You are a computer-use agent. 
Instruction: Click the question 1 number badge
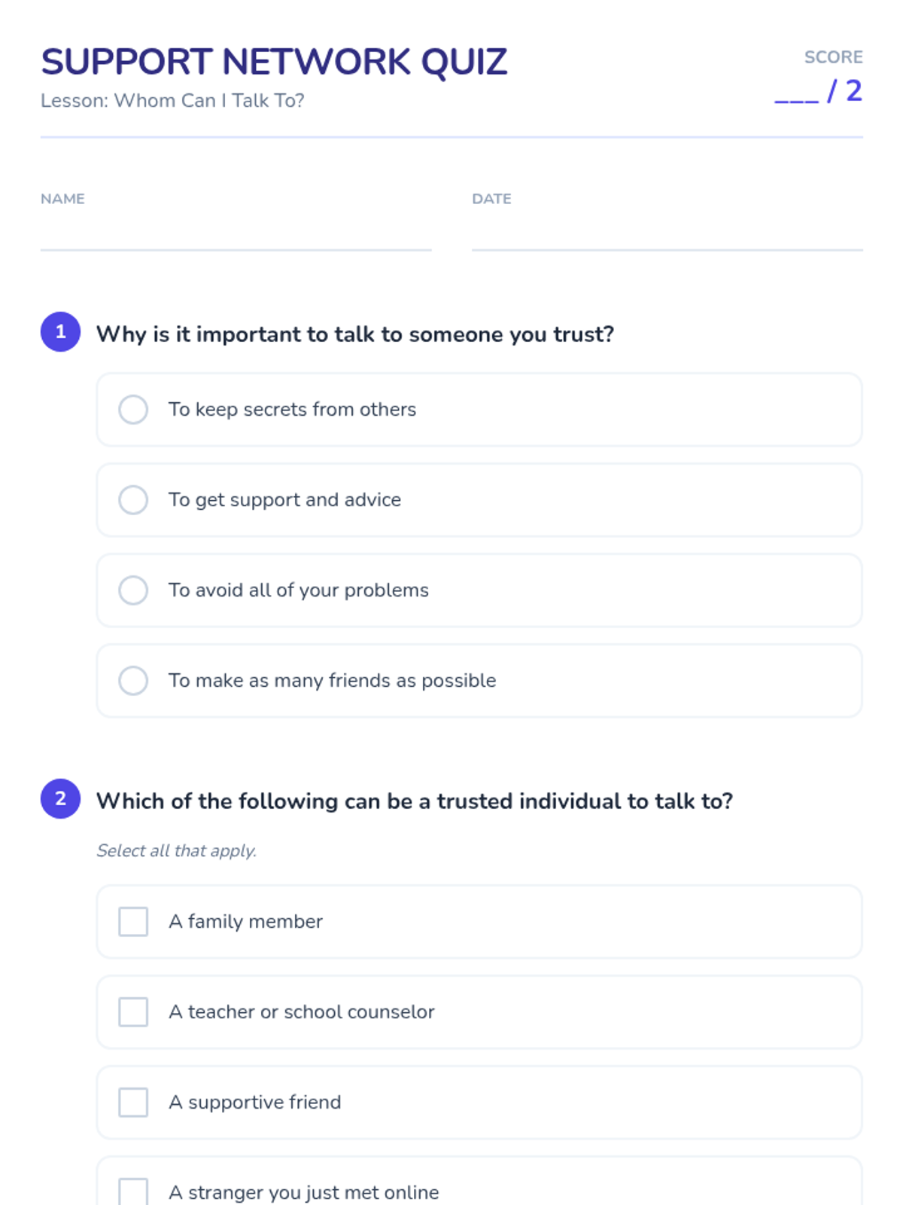tap(61, 332)
